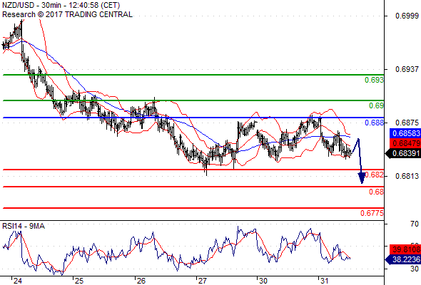Viewport: 421px width, 285px height.
Task: Click the NZD/USD 30min chart title
Action: click(61, 5)
